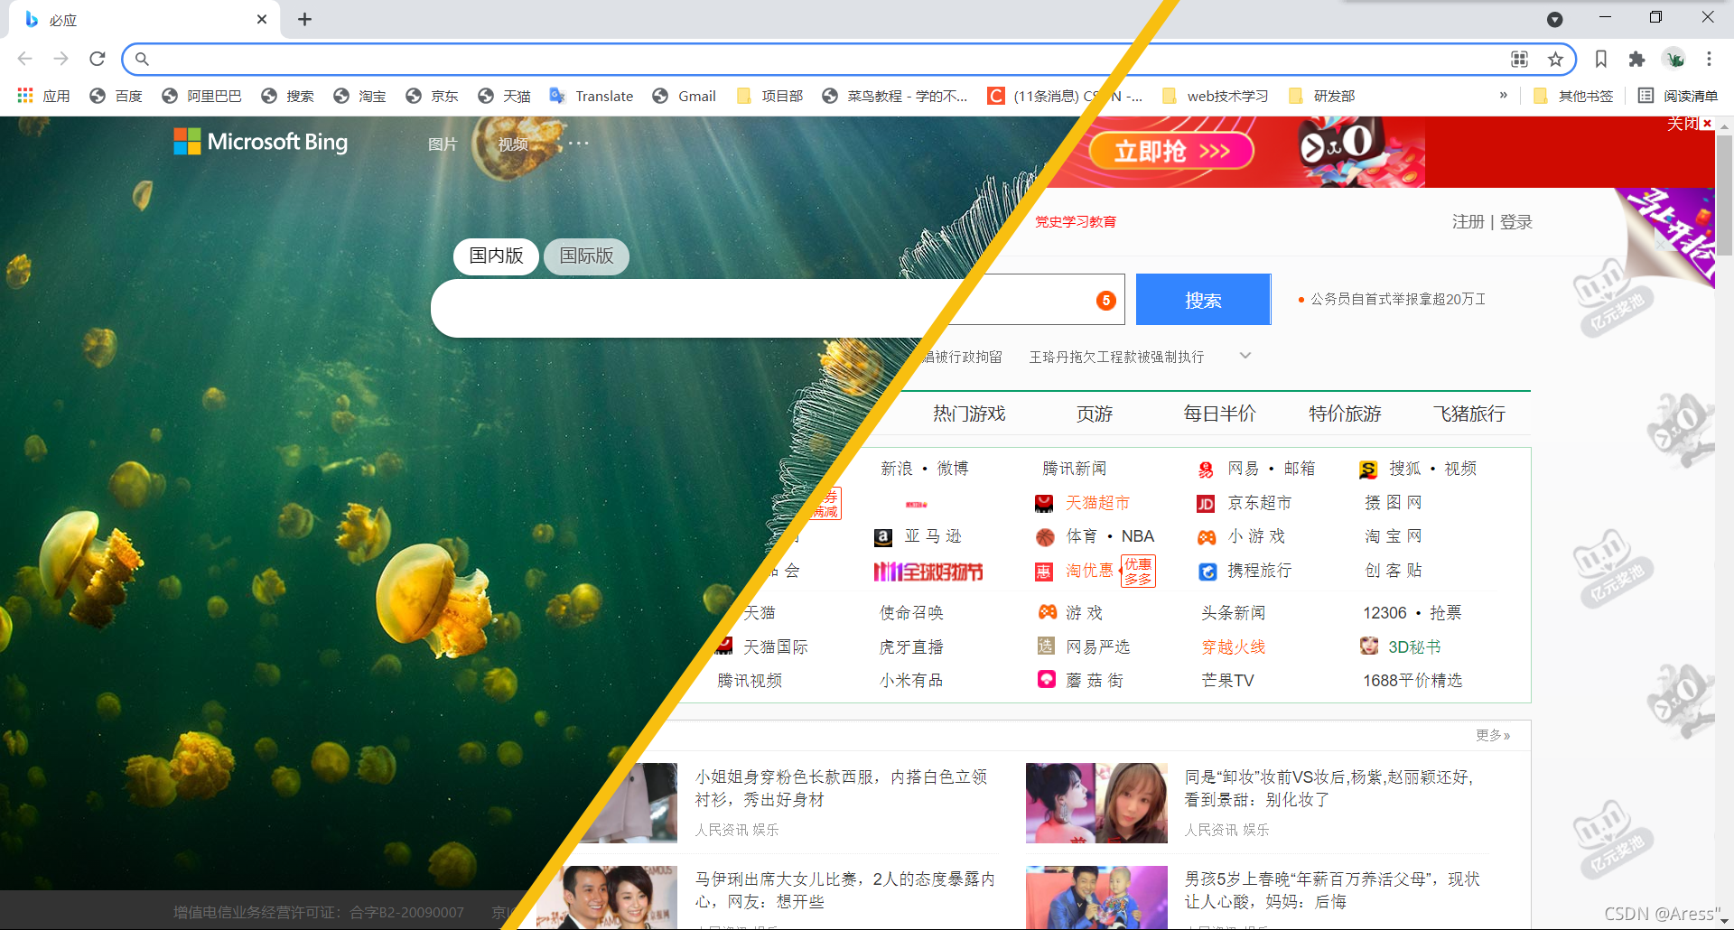Viewport: 1734px width, 930px height.
Task: Click 登录 to log in
Action: click(x=1516, y=221)
